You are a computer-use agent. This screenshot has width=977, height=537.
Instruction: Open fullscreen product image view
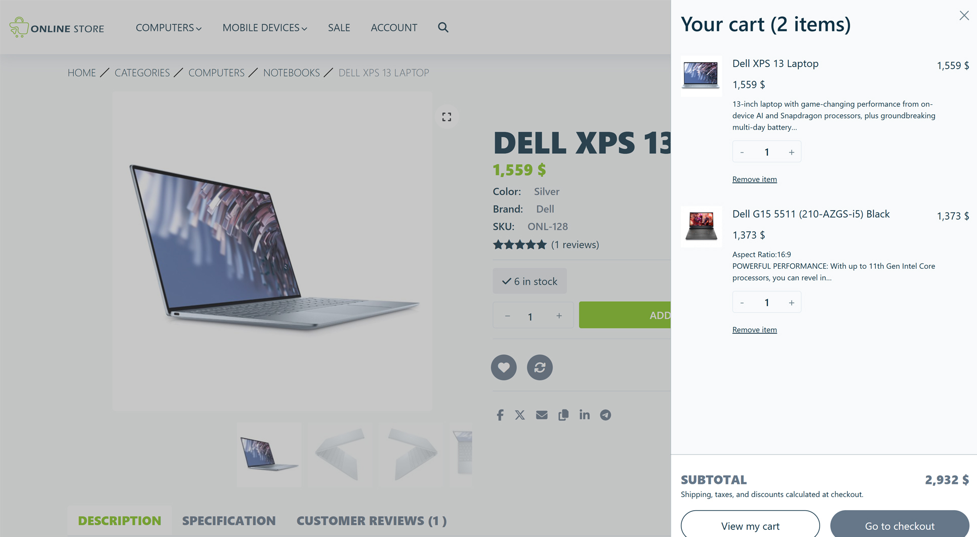pyautogui.click(x=446, y=117)
